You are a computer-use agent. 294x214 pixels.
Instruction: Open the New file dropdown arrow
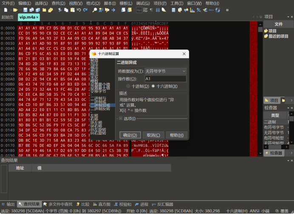(x=11, y=10)
